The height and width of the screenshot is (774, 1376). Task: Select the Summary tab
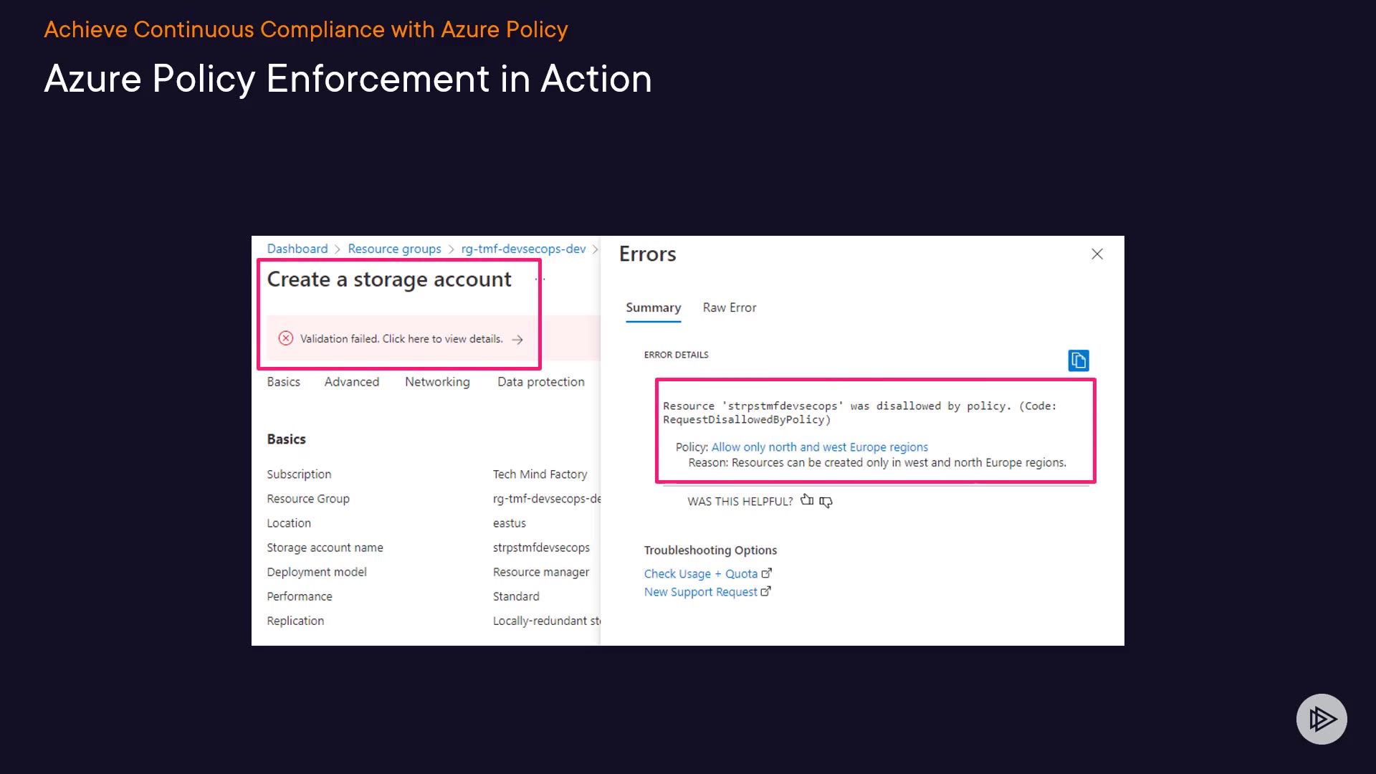pos(653,307)
